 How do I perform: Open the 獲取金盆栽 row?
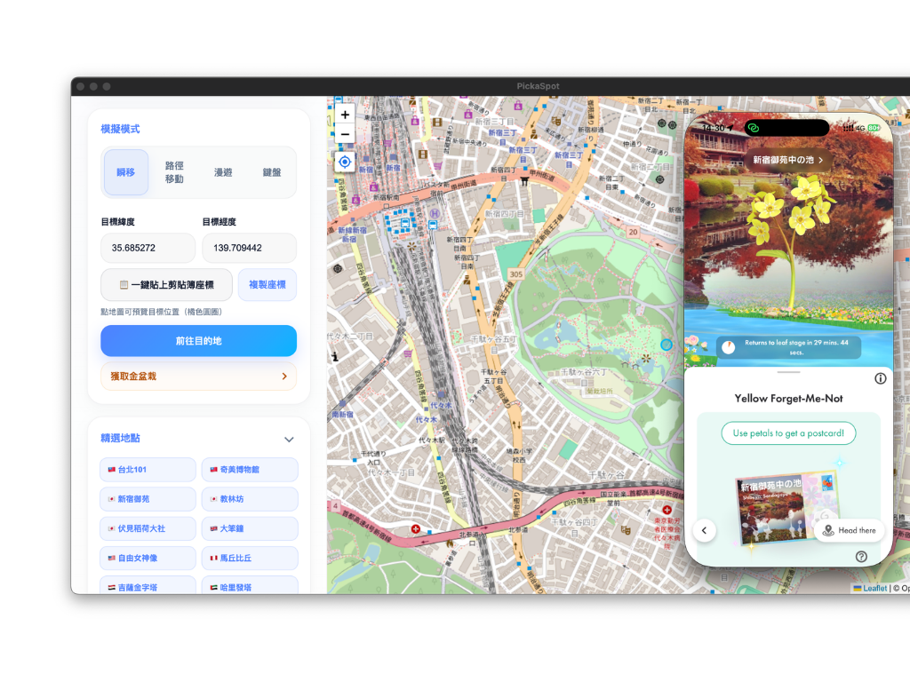[198, 377]
